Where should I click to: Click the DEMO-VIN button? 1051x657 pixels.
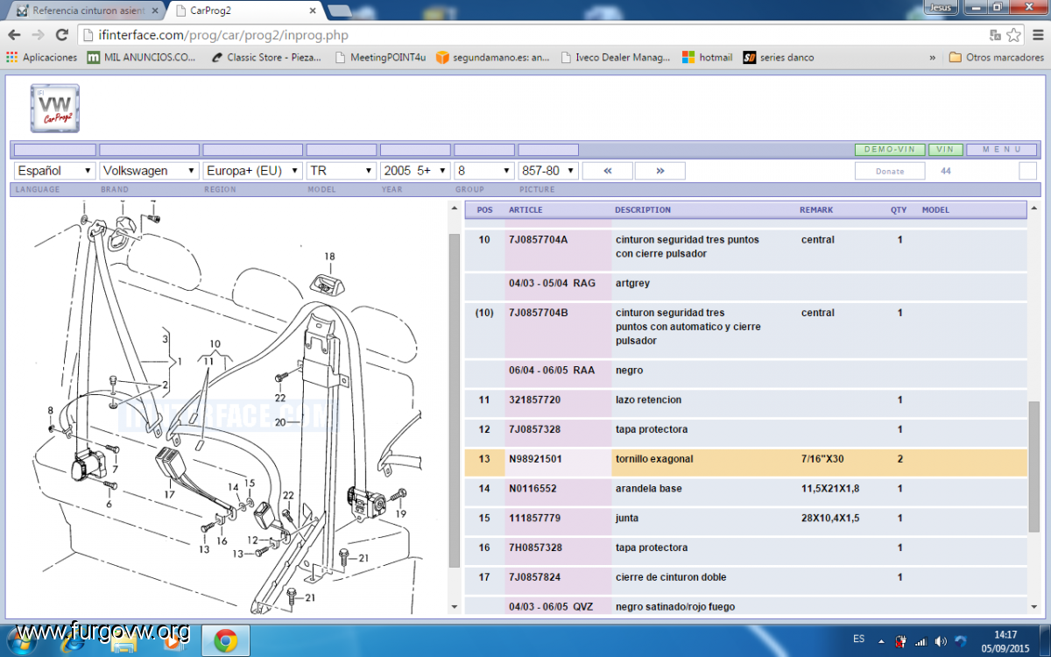[889, 150]
